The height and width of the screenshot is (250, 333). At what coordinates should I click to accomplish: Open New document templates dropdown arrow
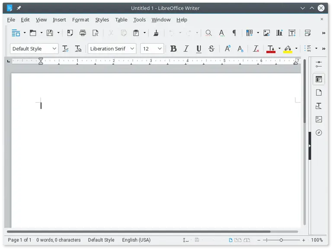click(x=25, y=33)
